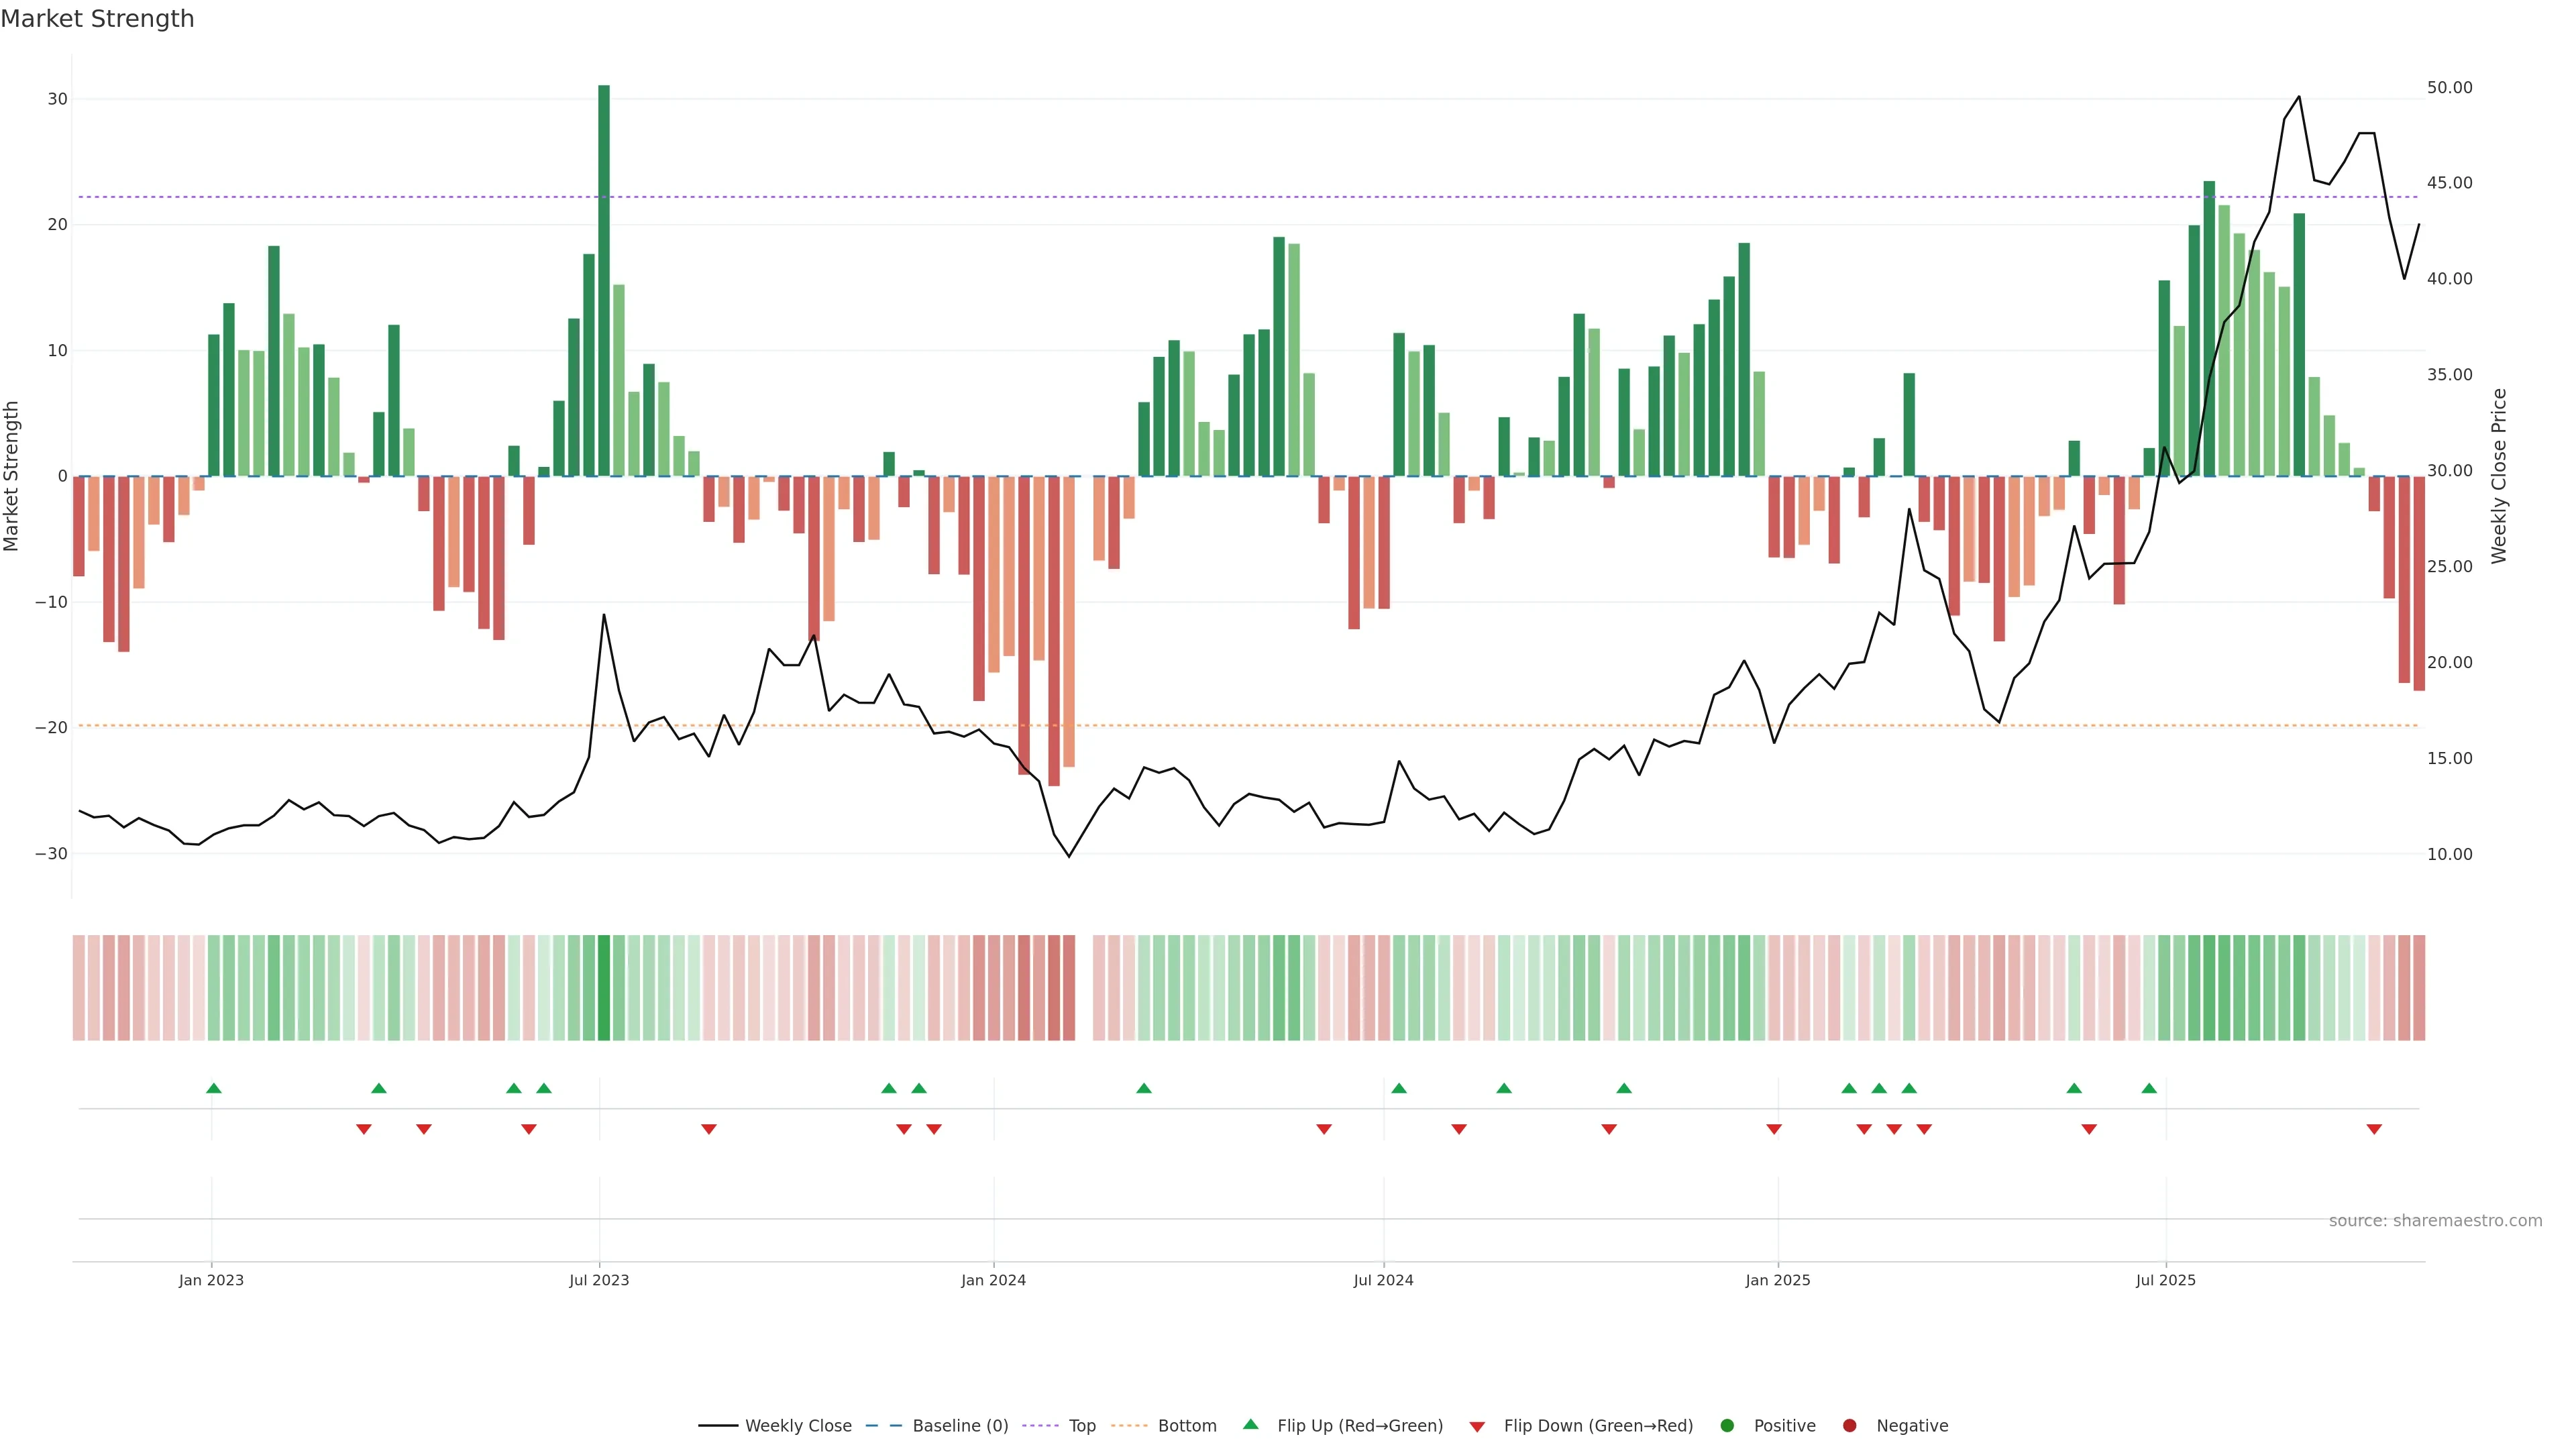Click green Flip Up triangle in legend
Image resolution: width=2576 pixels, height=1449 pixels.
[1250, 1425]
